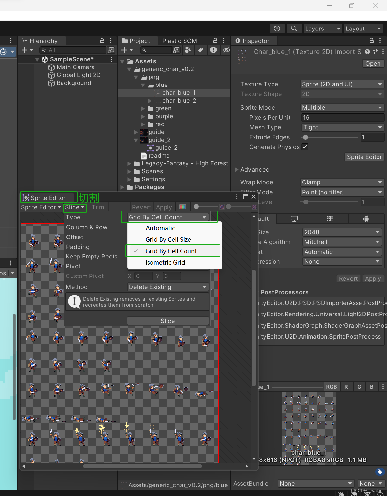387x496 pixels.
Task: Lock the Project panel
Action: [215, 40]
